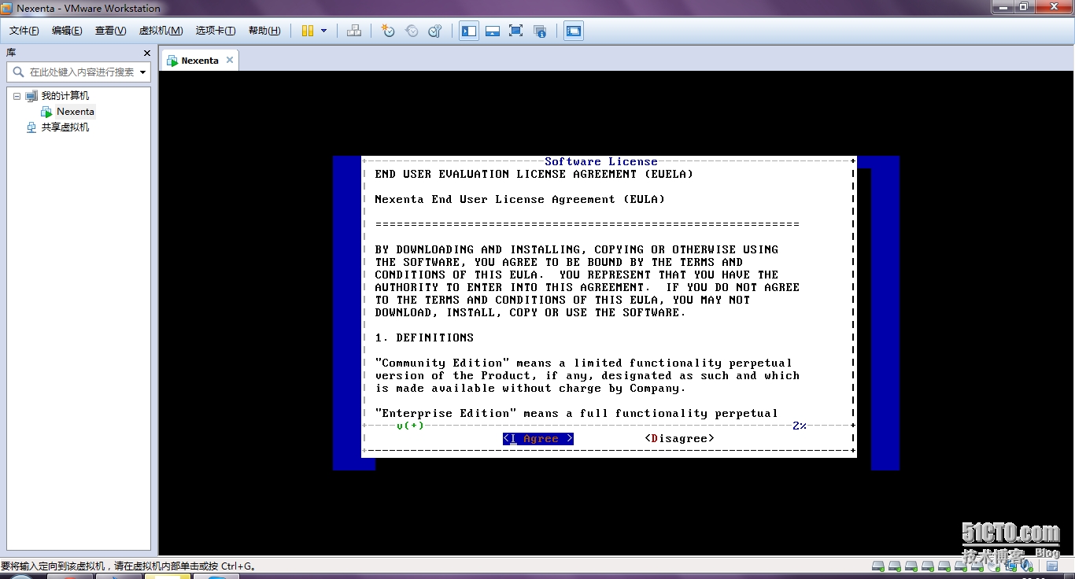The width and height of the screenshot is (1075, 579).
Task: Open the message log icon in the status bar
Action: 1051,566
